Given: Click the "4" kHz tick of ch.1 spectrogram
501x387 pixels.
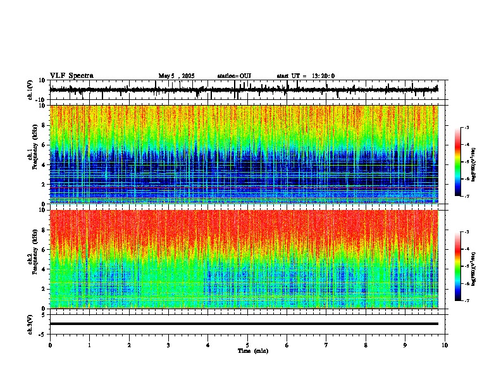Looking at the screenshot, I should pyautogui.click(x=44, y=165).
